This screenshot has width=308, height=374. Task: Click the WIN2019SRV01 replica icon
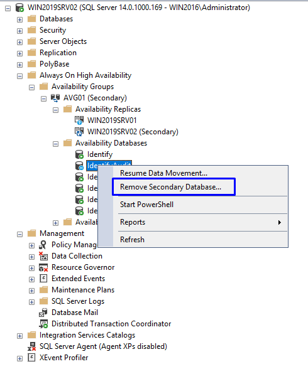79,120
